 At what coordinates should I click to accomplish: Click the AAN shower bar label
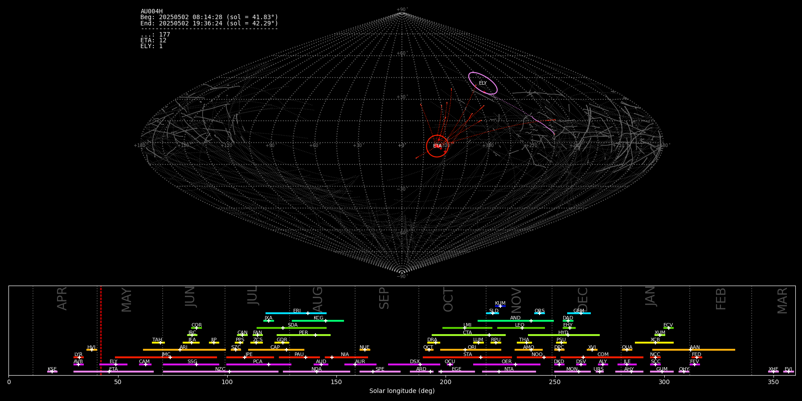(695, 348)
